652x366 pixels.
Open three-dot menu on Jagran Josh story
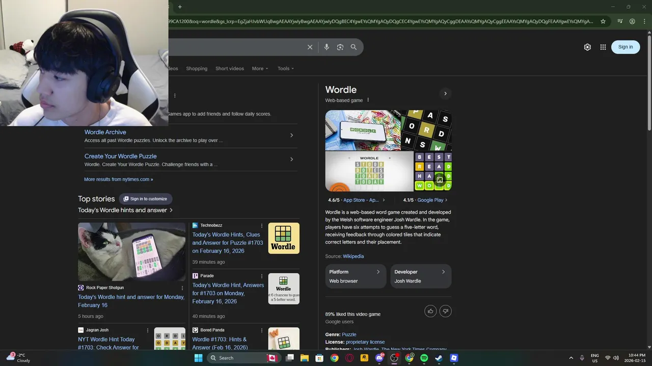pos(148,330)
